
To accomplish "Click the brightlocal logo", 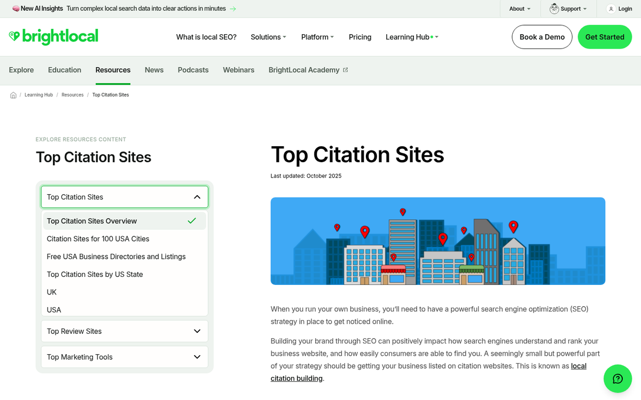I will [x=53, y=37].
